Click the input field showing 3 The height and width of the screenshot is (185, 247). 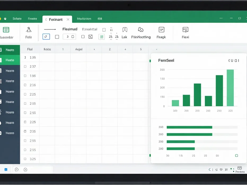(x=69, y=37)
